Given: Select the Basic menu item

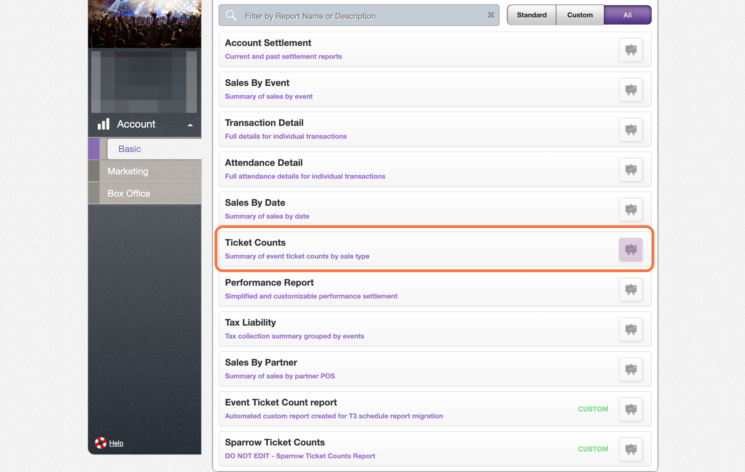Looking at the screenshot, I should 154,149.
